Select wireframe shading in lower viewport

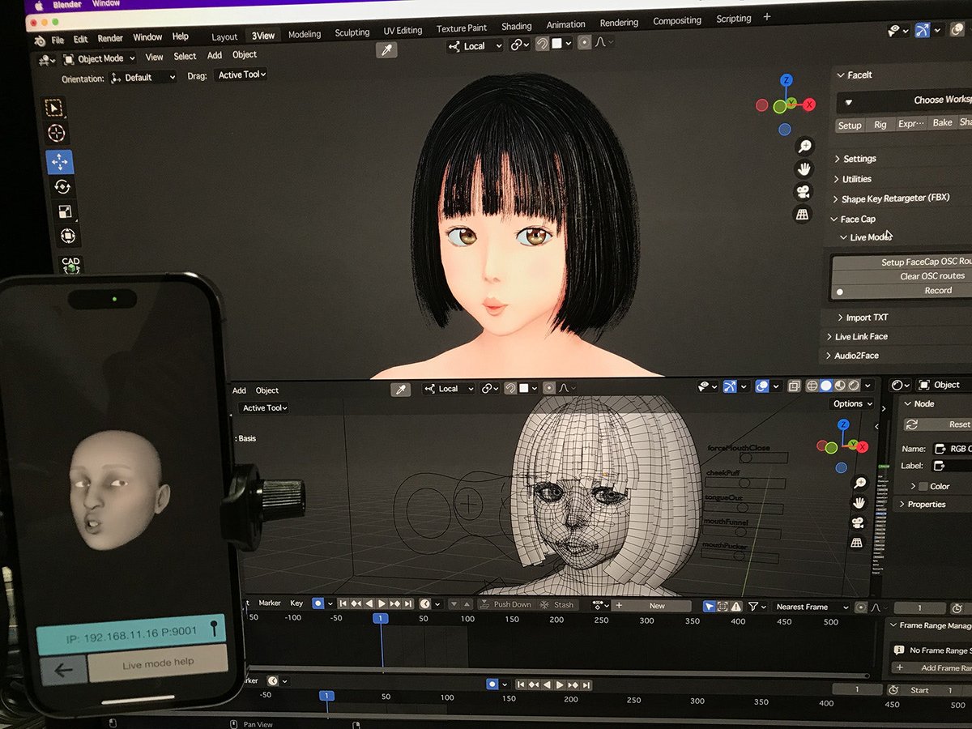pyautogui.click(x=812, y=386)
